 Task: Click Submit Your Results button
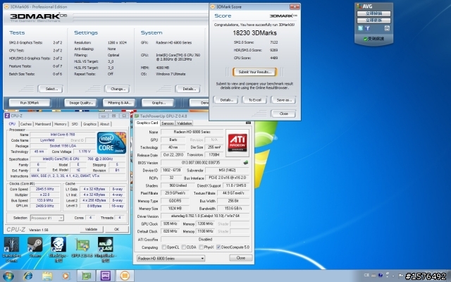click(x=255, y=72)
